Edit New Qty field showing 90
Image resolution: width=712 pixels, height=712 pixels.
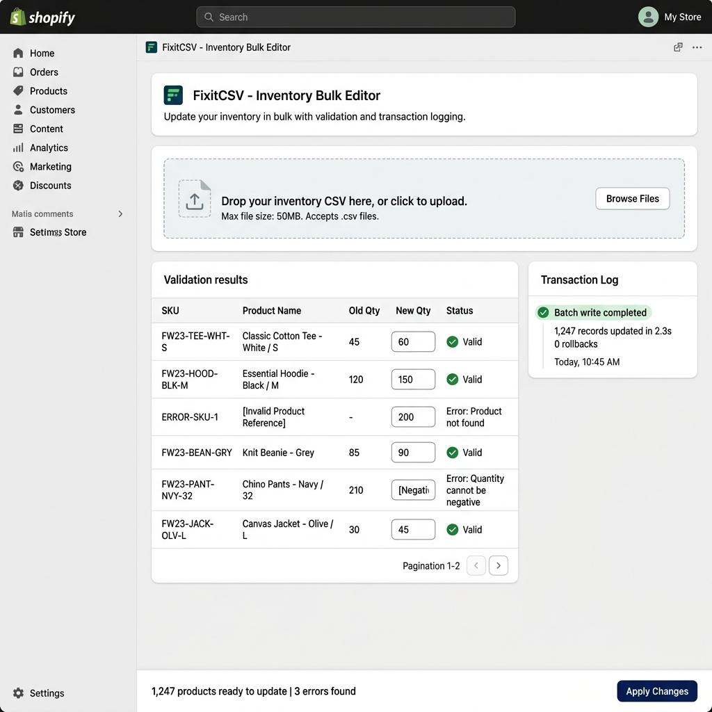(413, 452)
